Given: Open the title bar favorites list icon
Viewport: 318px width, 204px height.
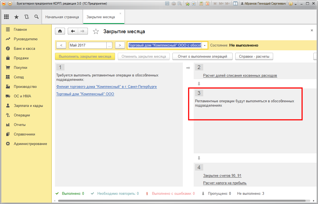Looking at the screenshot, I should (x=194, y=4).
